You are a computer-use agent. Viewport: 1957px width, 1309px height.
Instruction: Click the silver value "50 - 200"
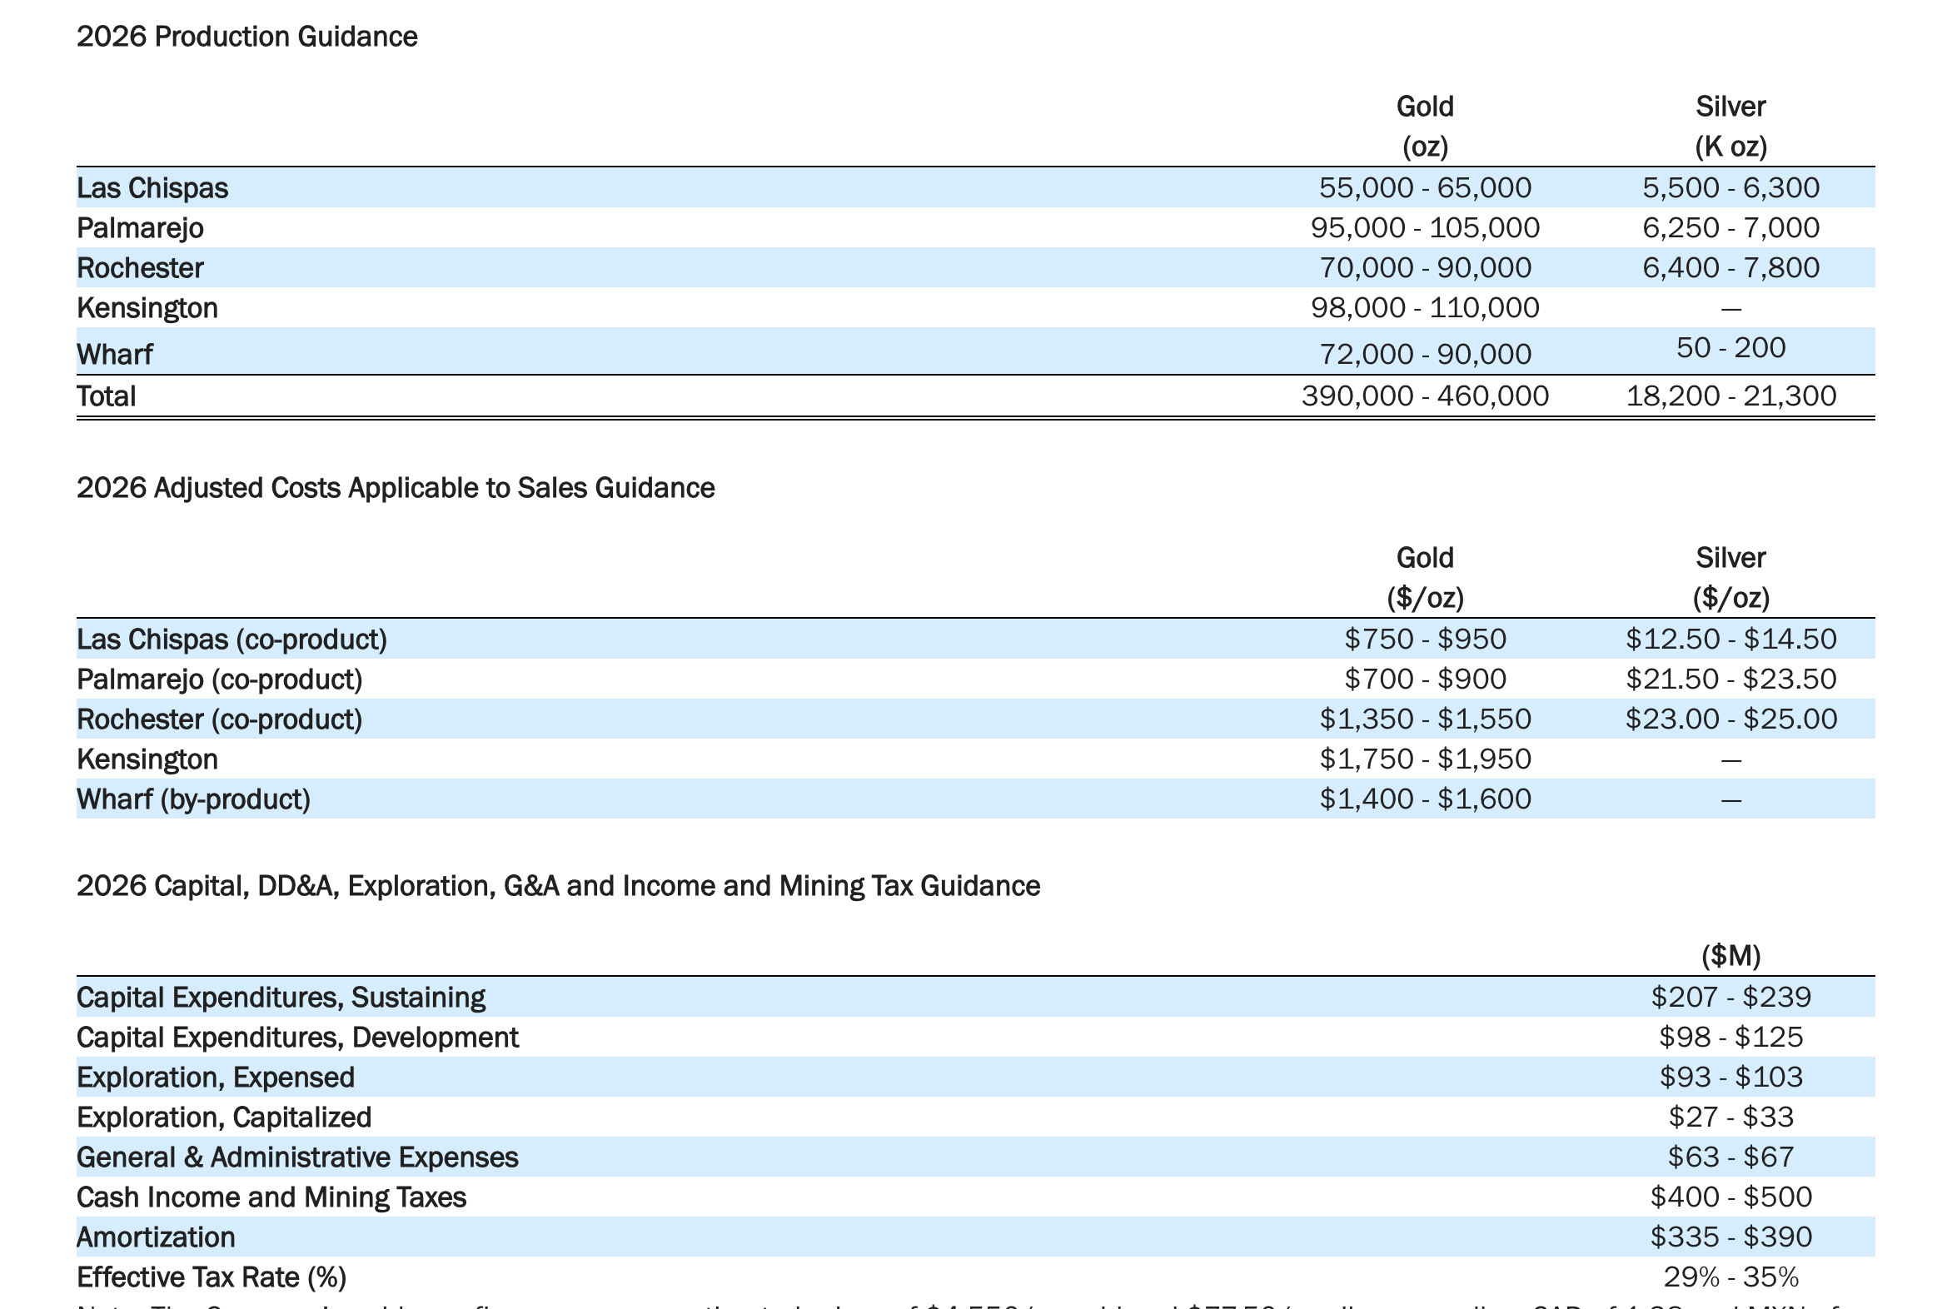(1730, 347)
